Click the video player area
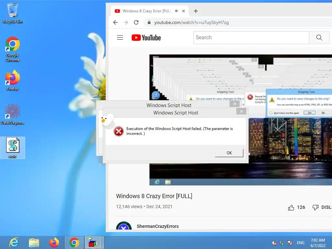The width and height of the screenshot is (332, 249). [x=241, y=120]
